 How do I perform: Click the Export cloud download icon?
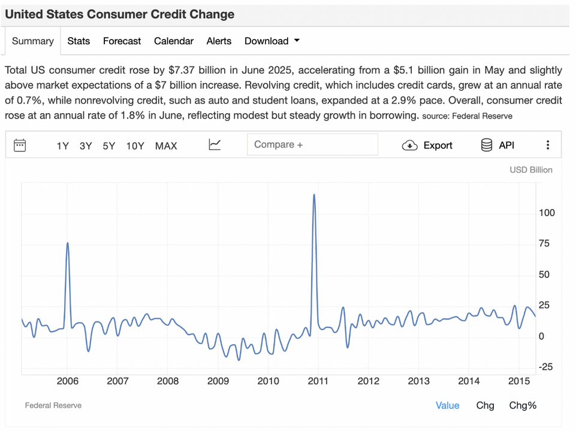pyautogui.click(x=410, y=145)
